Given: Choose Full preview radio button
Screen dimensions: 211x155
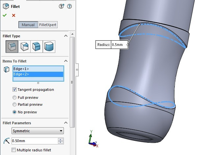Looking at the screenshot, I should [14, 97].
